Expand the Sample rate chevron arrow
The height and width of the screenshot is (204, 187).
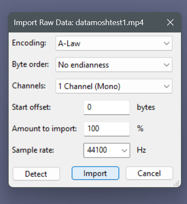coord(124,151)
